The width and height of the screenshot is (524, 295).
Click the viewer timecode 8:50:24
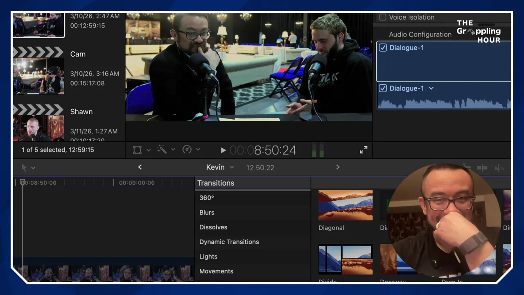262,150
